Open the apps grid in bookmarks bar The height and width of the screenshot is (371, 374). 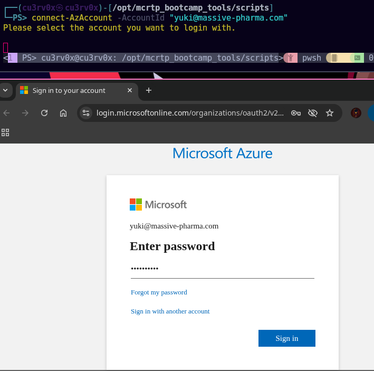(x=5, y=132)
